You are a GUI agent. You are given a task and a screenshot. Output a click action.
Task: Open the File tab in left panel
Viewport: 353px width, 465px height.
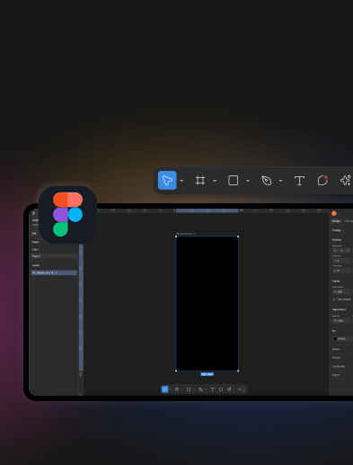(x=34, y=233)
